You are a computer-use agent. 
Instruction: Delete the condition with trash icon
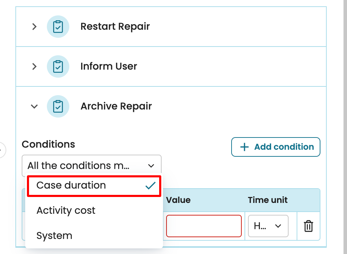tap(308, 226)
